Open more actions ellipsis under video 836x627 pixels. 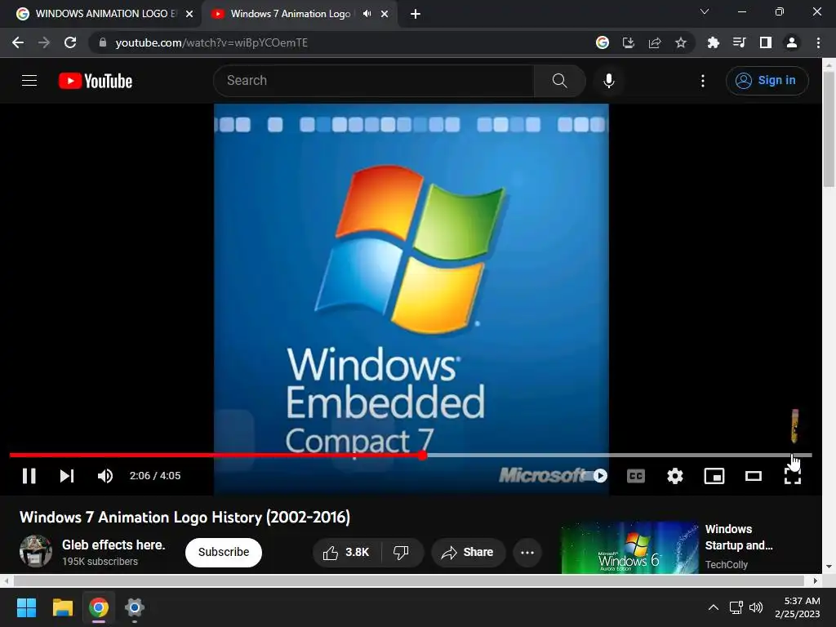(527, 552)
